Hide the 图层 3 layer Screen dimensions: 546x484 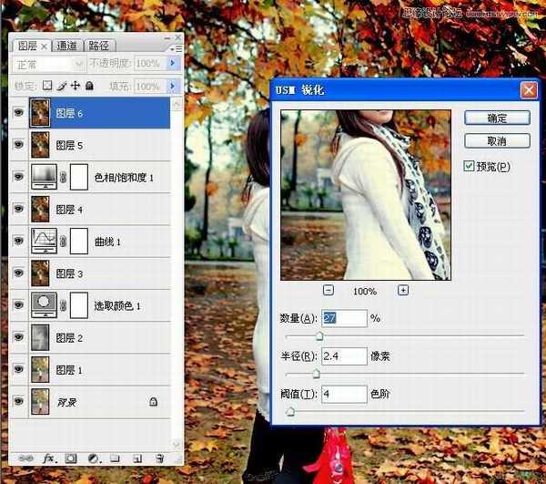click(18, 273)
